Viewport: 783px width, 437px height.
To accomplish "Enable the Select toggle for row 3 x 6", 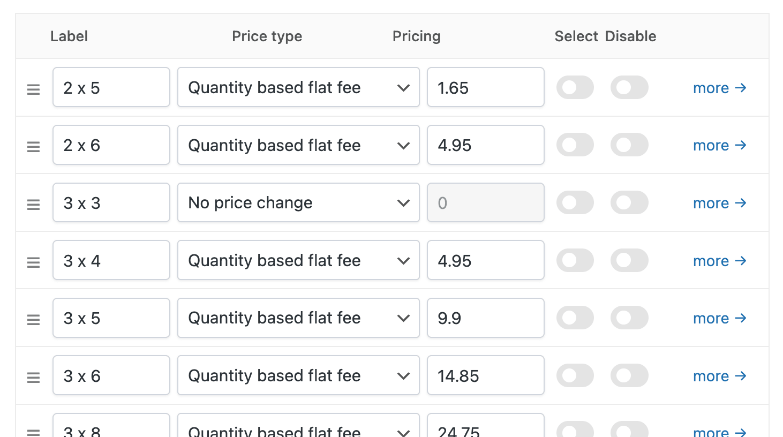I will click(575, 375).
